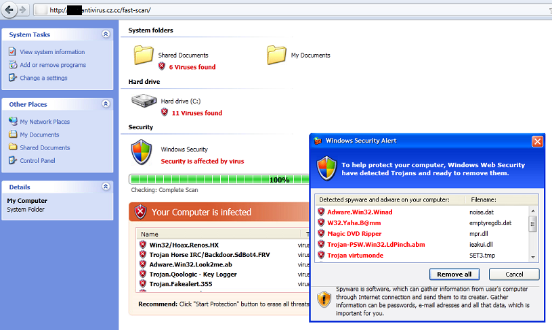Open the My Documents system folder icon
The image size is (552, 330).
click(x=276, y=55)
